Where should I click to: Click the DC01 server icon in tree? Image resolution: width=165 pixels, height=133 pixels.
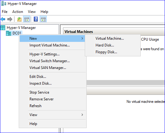(9, 33)
